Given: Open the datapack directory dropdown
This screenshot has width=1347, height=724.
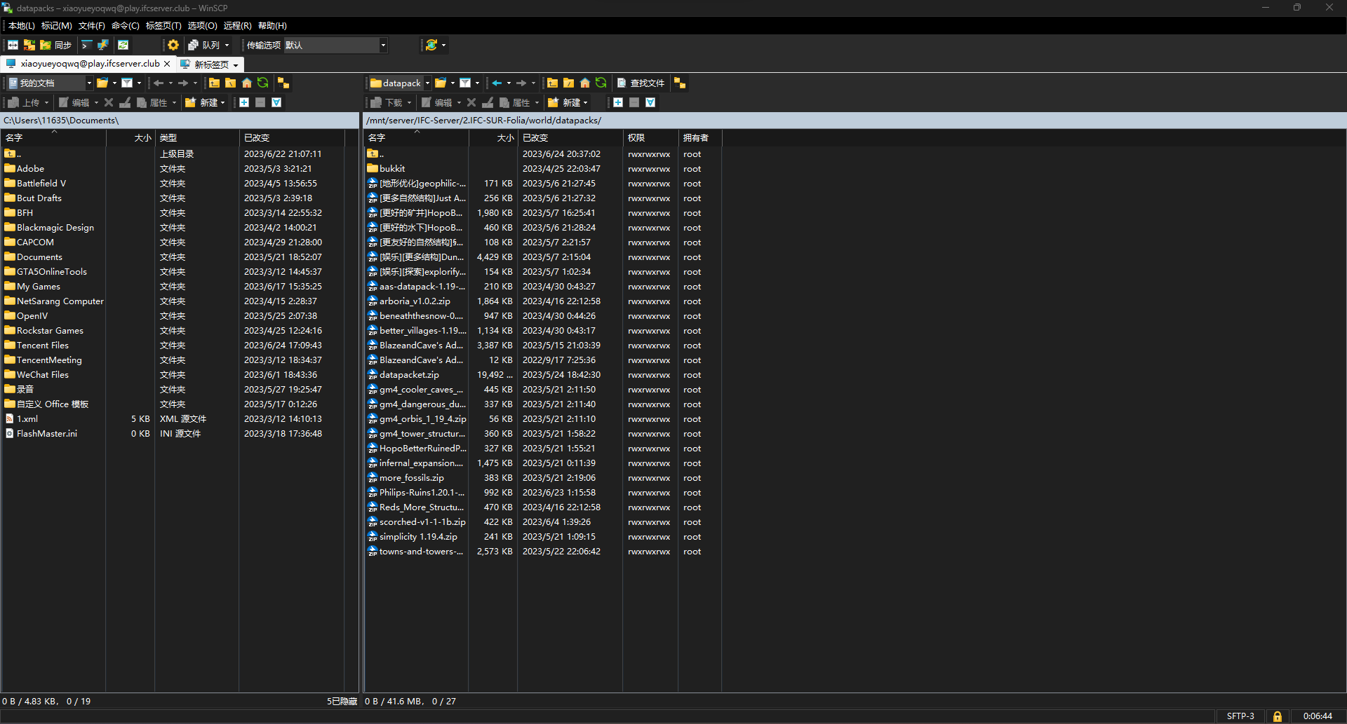Looking at the screenshot, I should (428, 83).
